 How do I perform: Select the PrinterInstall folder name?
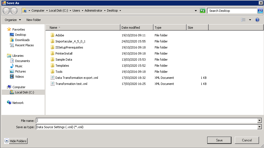pos(64,53)
